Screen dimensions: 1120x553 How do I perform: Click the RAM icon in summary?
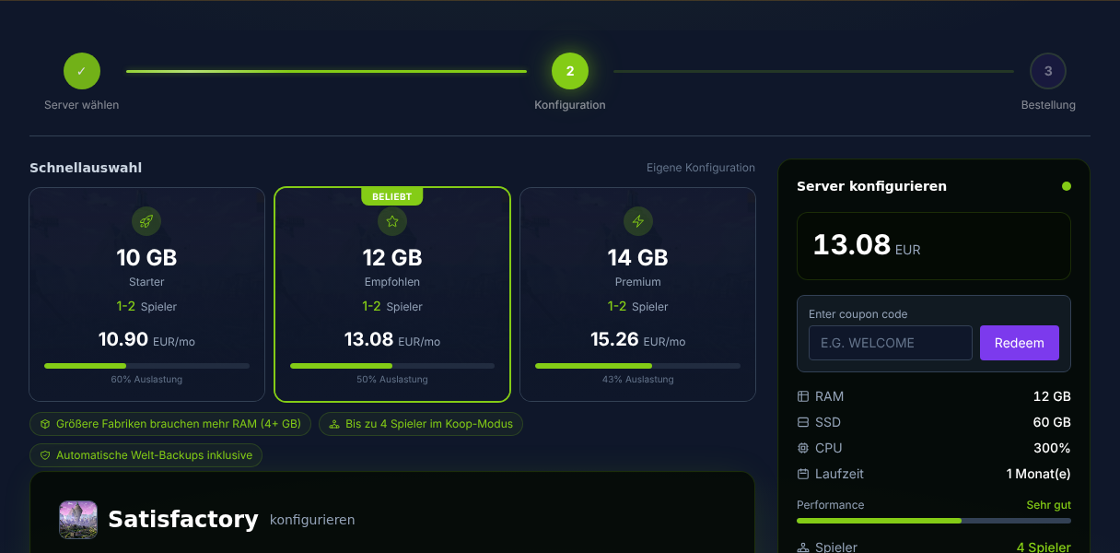click(803, 396)
